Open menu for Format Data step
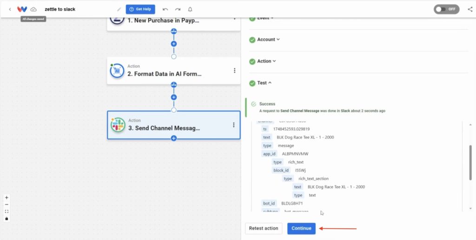476x240 pixels. pyautogui.click(x=234, y=71)
